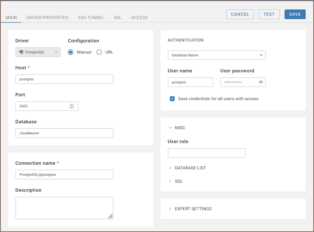Open the SSH TUNNEL tab
This screenshot has width=314, height=232.
[91, 17]
